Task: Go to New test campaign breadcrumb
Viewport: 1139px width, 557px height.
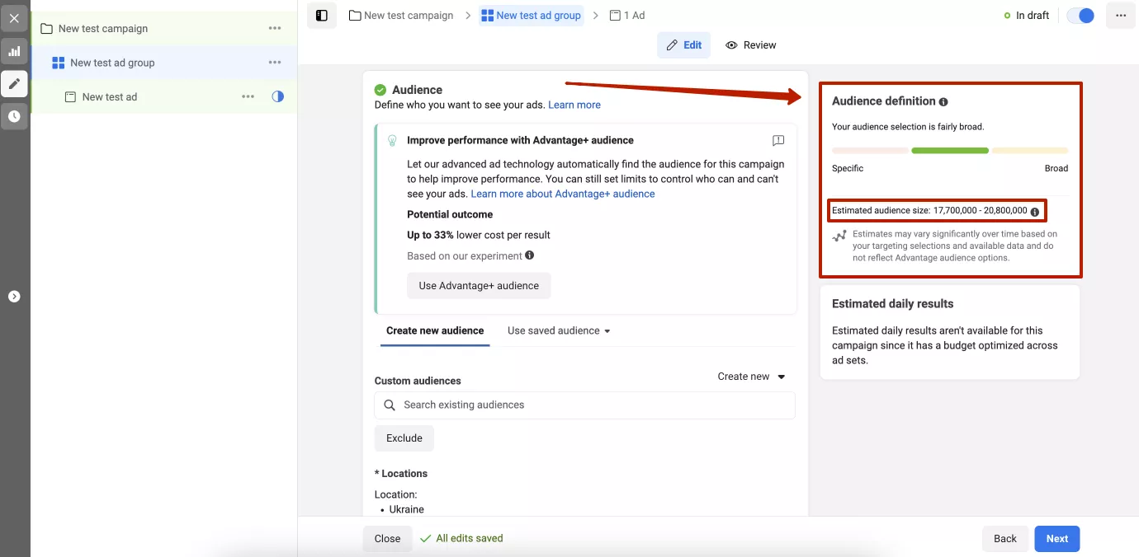Action: (x=401, y=16)
